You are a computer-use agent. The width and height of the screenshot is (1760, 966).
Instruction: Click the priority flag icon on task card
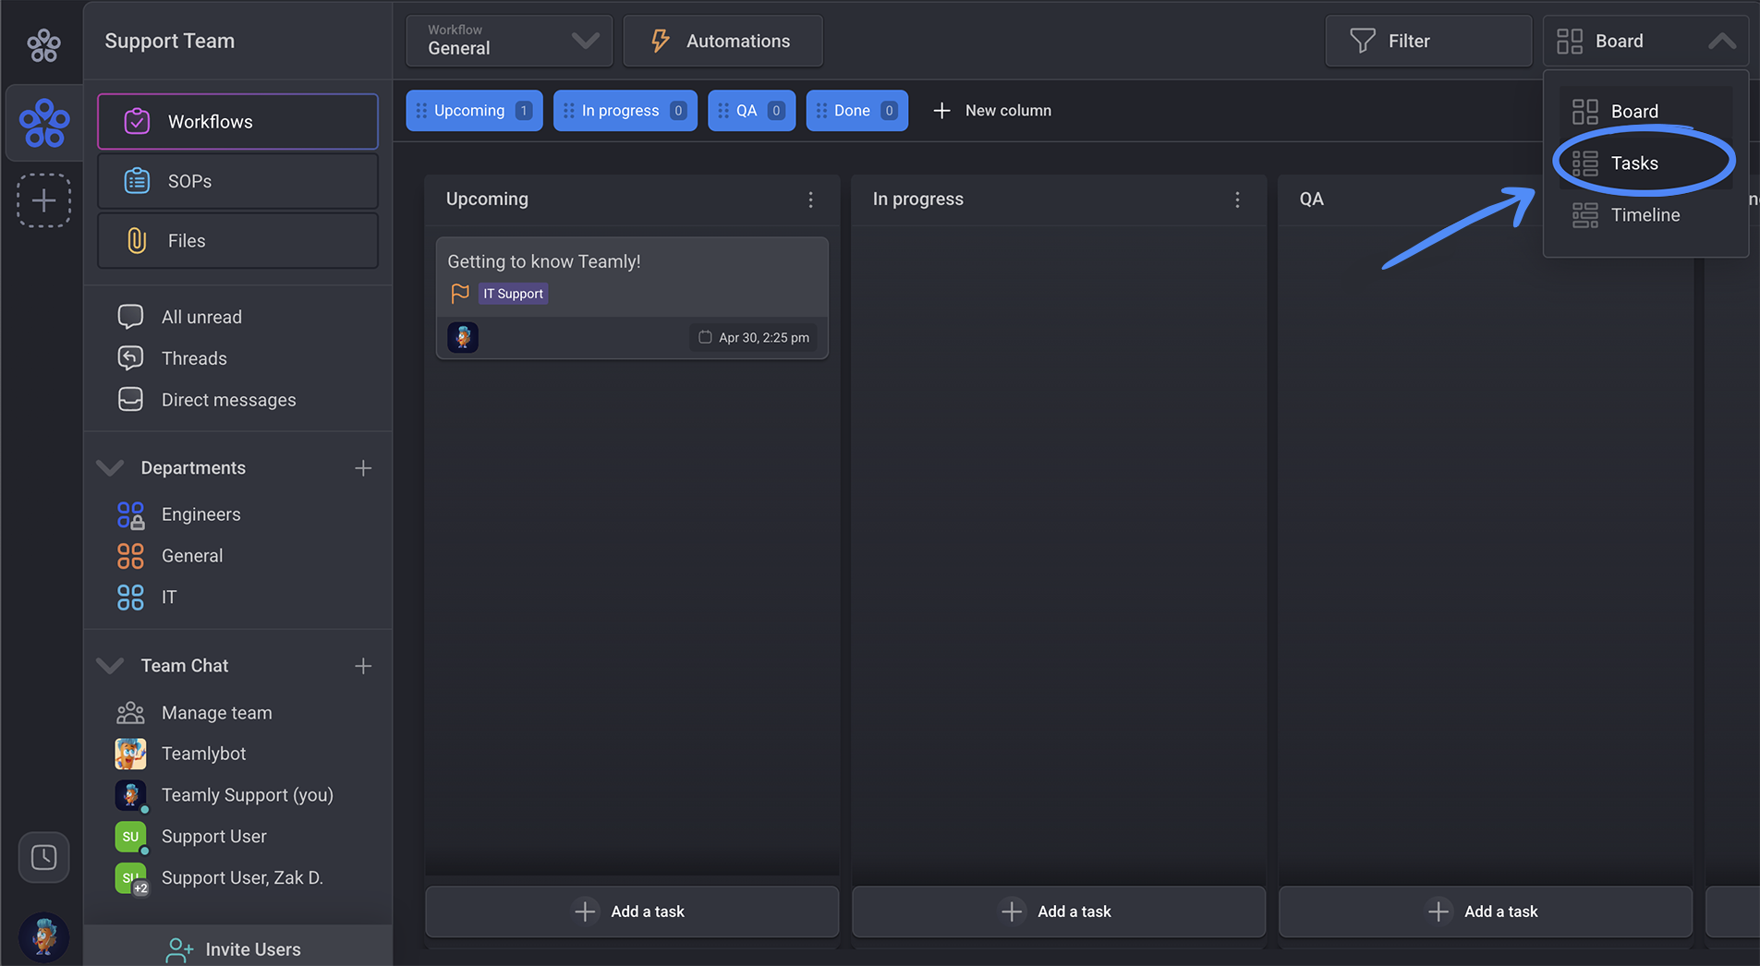[459, 294]
